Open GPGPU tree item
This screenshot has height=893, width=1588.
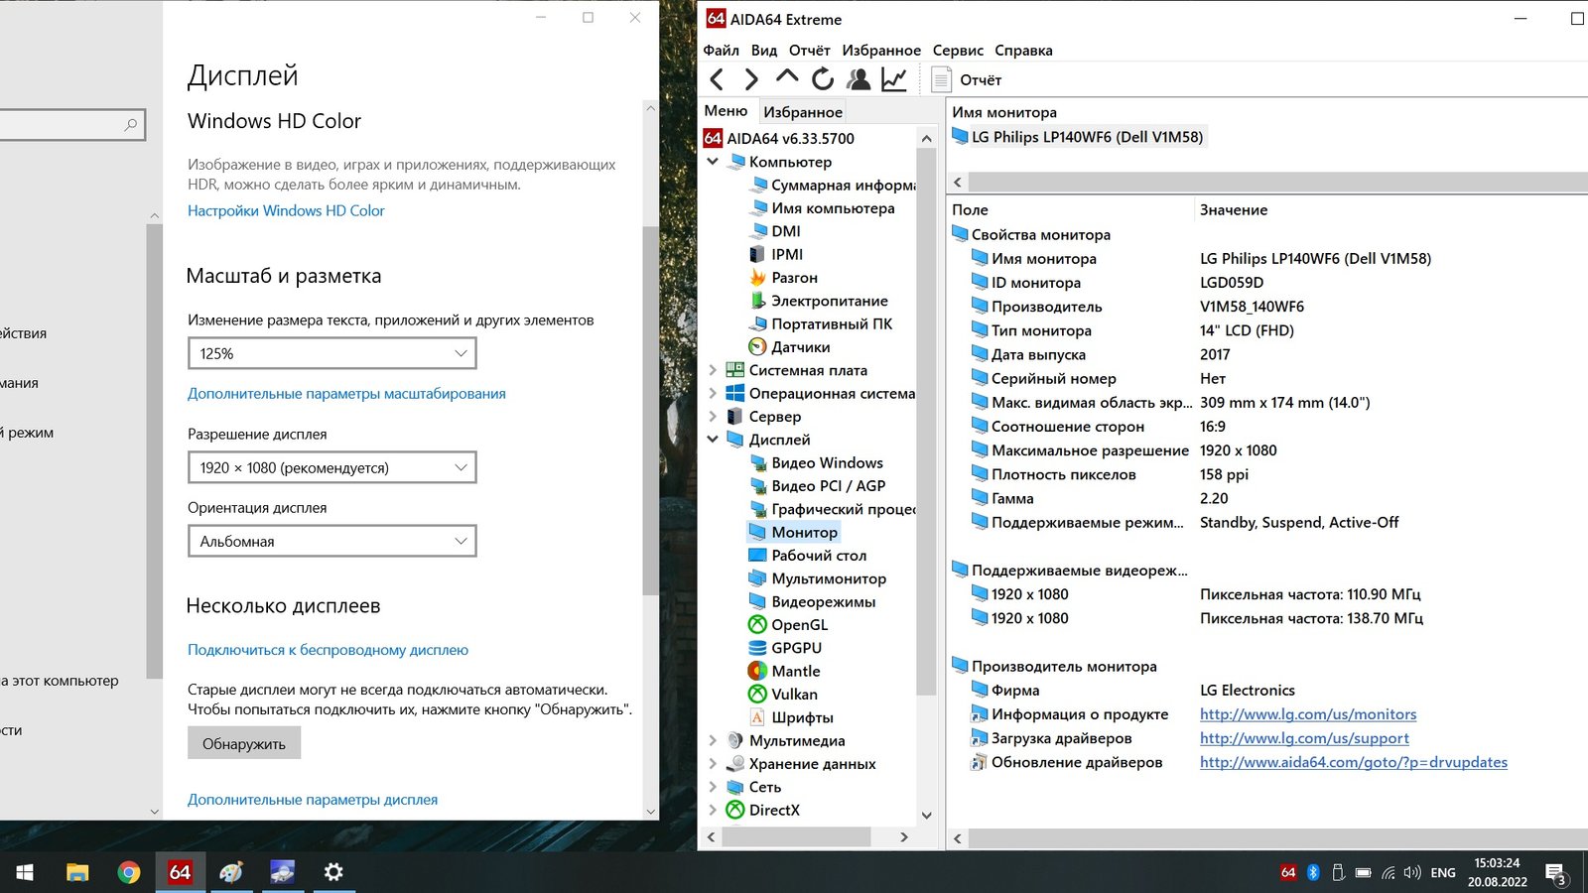[796, 648]
